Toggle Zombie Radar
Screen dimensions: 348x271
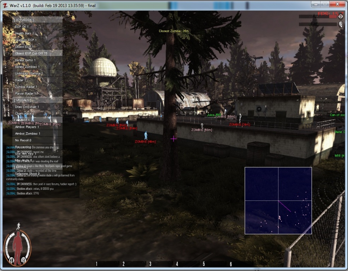point(37,87)
